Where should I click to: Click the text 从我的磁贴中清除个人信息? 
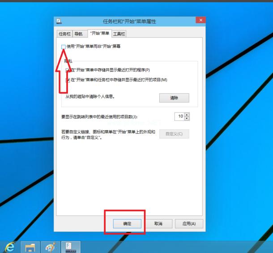pyautogui.click(x=90, y=96)
